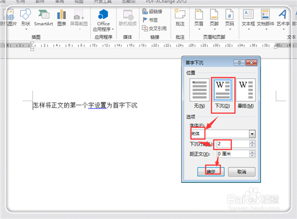The width and height of the screenshot is (297, 219).
Task: Add a 书签 bookmark
Action: [x=150, y=20]
